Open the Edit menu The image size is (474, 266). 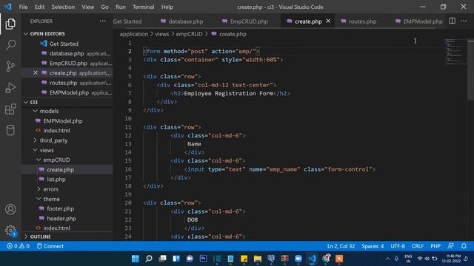(39, 7)
